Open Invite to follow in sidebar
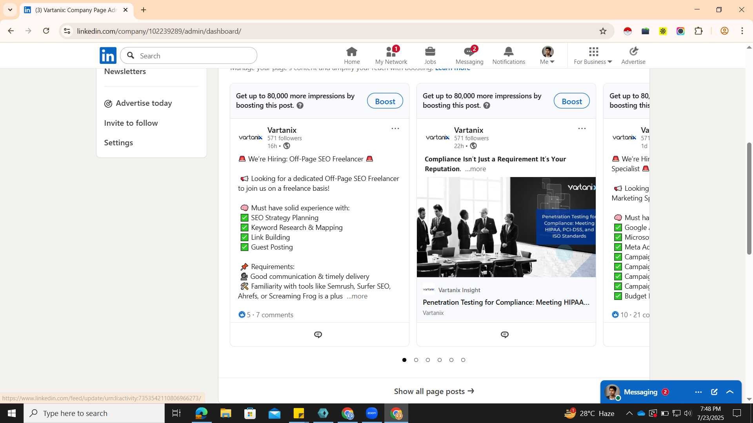753x423 pixels. point(131,123)
